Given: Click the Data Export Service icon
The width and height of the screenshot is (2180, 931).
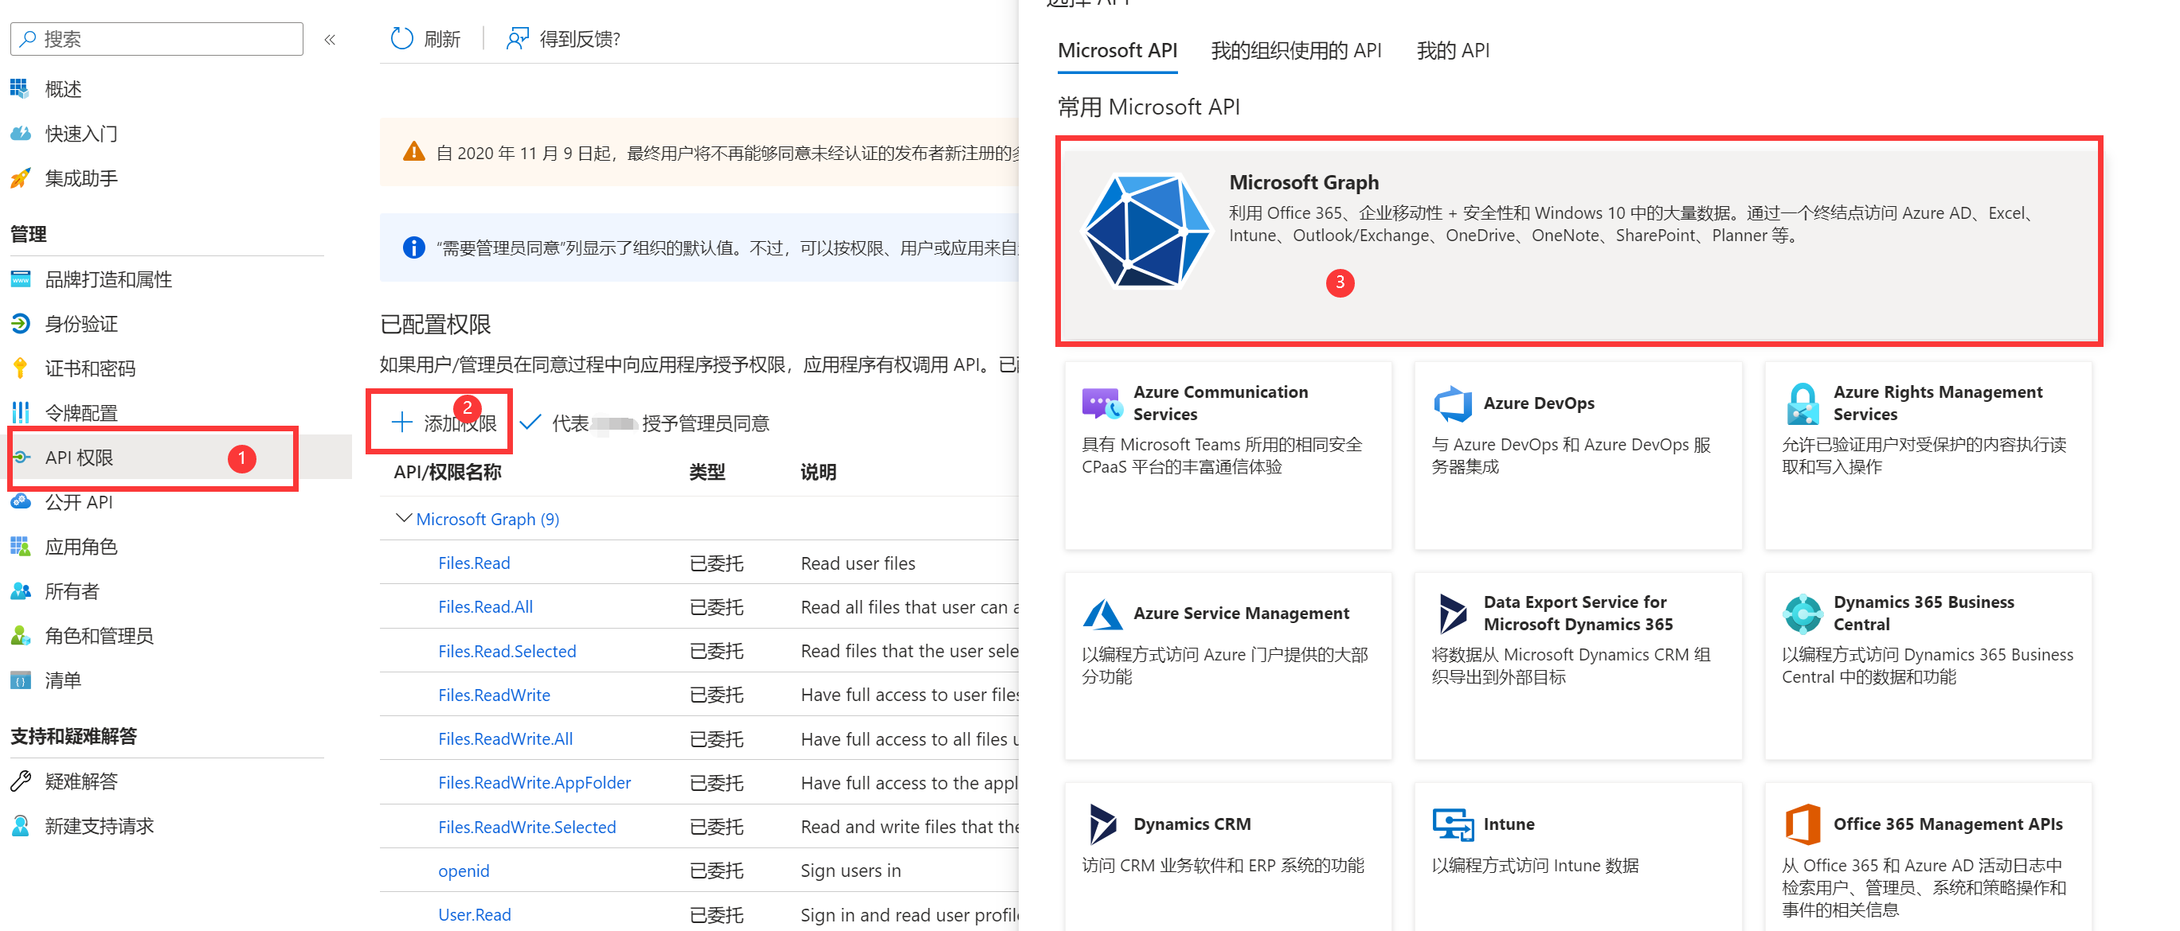Looking at the screenshot, I should coord(1452,614).
